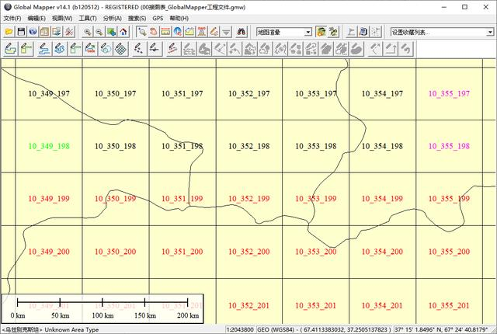Click the magenta tile label 10_355_197
The image size is (497, 334).
coord(449,93)
